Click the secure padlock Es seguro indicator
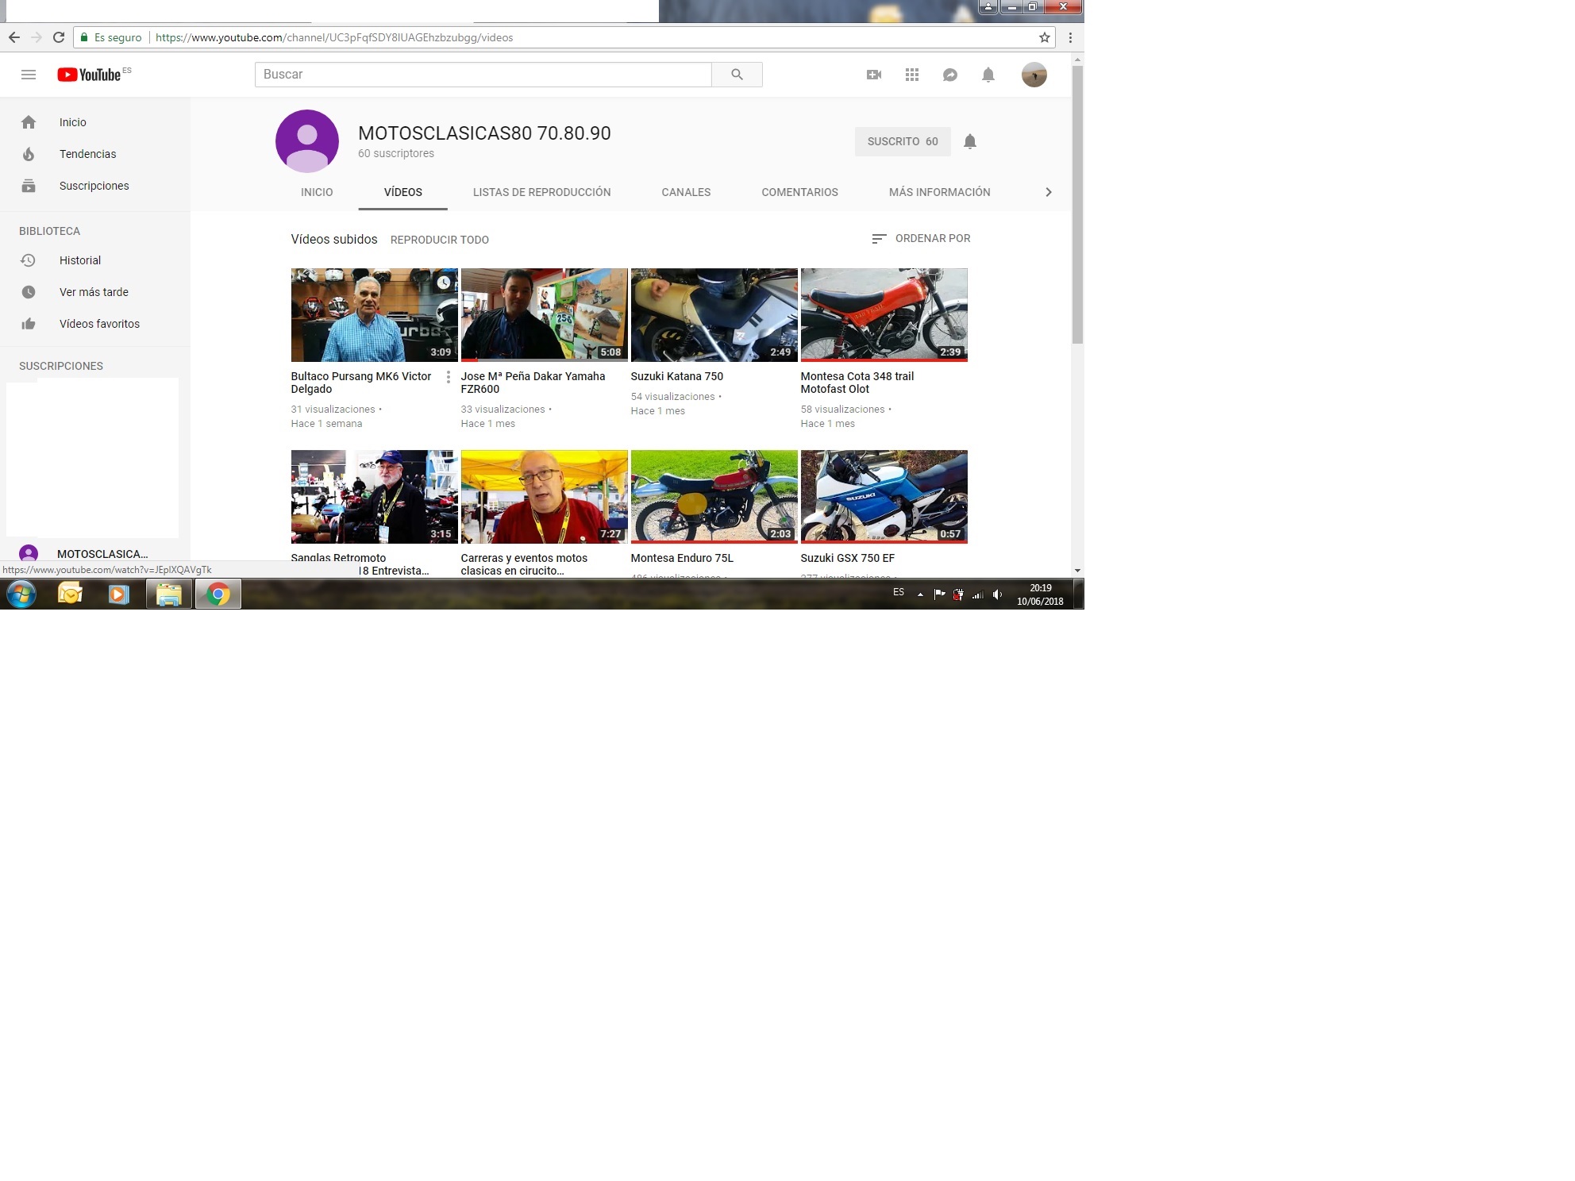Image resolution: width=1575 pixels, height=1181 pixels. (x=110, y=37)
